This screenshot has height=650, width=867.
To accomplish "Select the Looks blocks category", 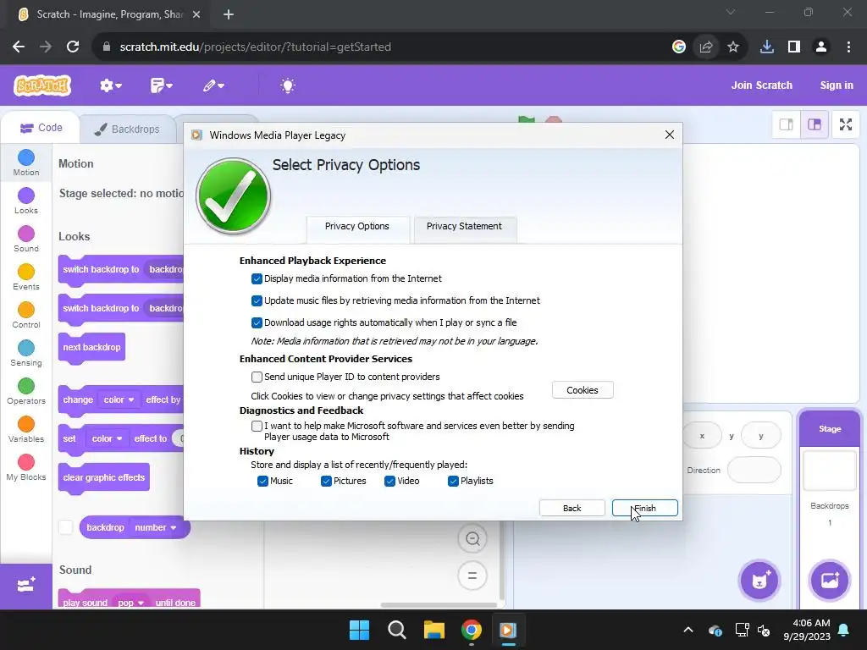I will (x=26, y=201).
